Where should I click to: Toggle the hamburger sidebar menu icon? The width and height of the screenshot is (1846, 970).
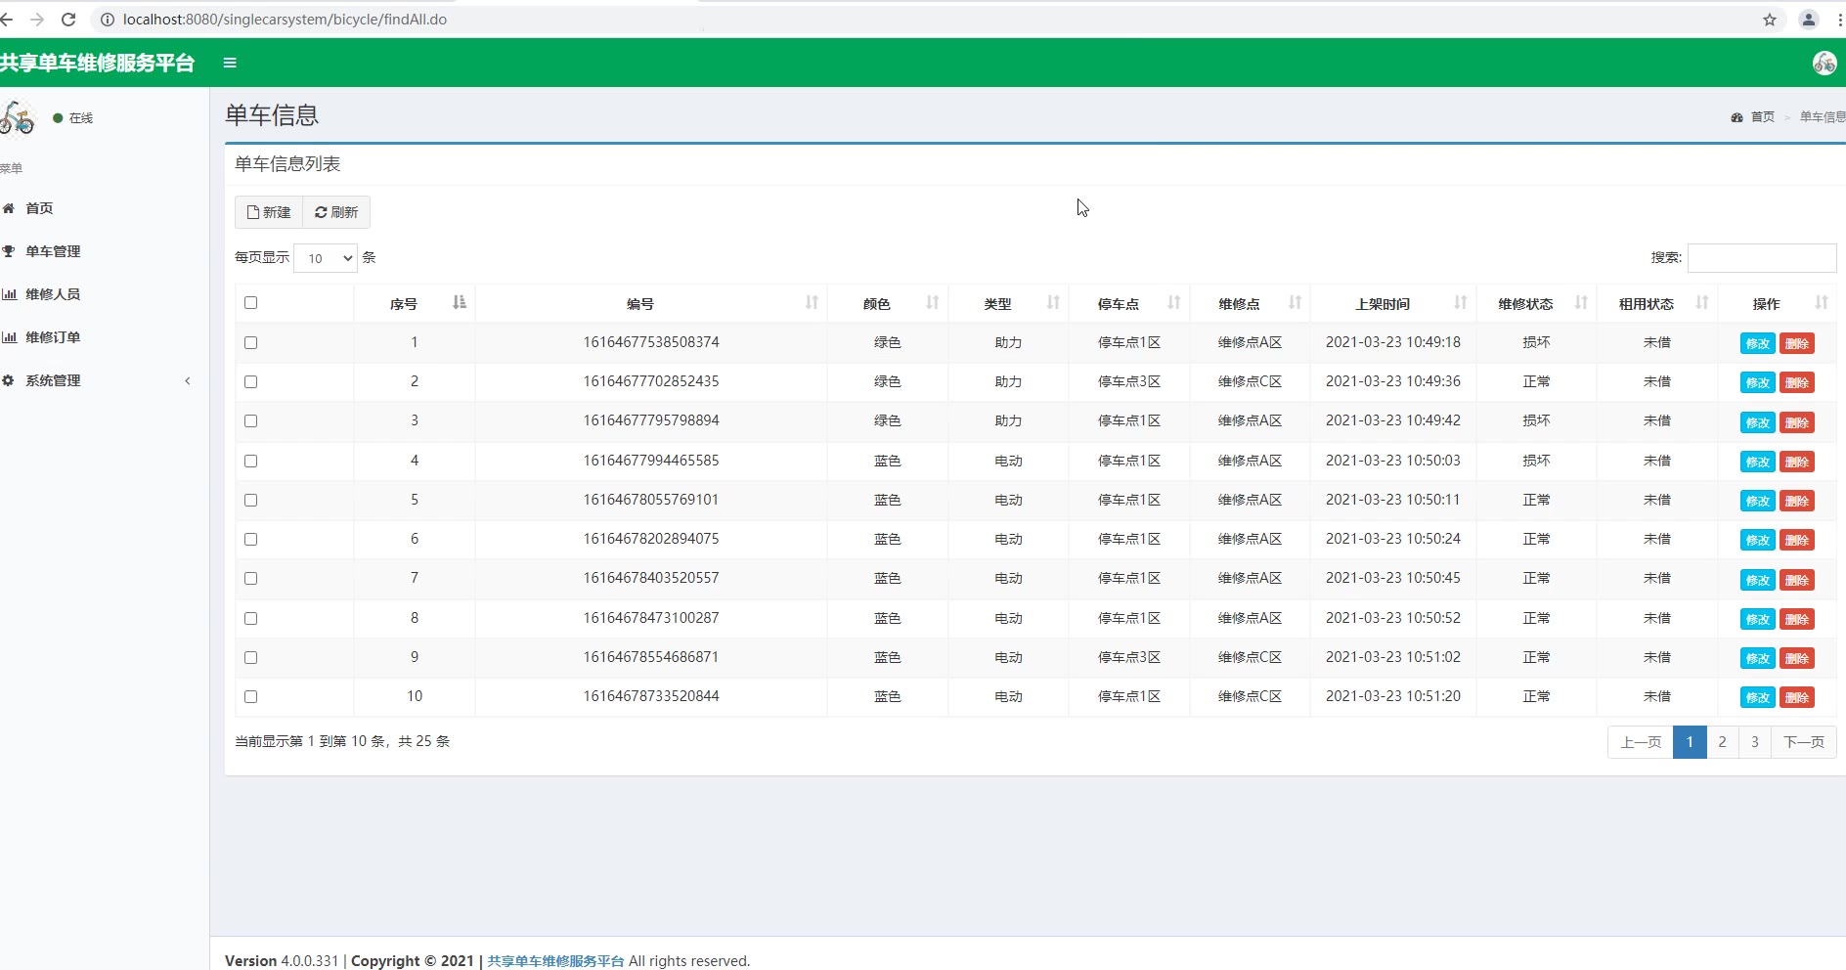point(230,63)
